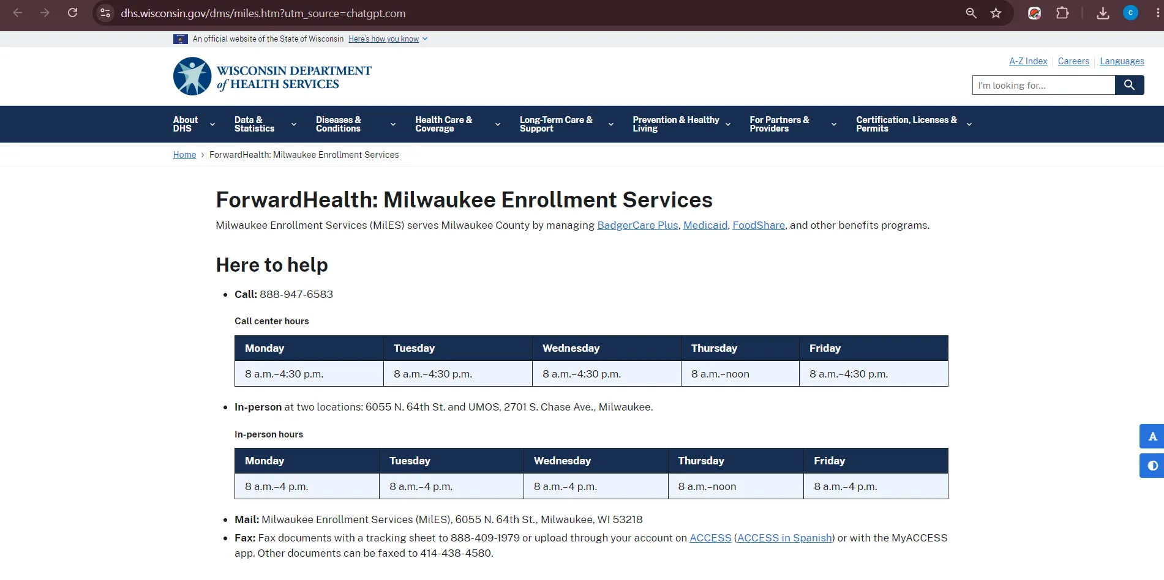Toggle the high contrast mode button
1164x580 pixels.
(x=1152, y=466)
